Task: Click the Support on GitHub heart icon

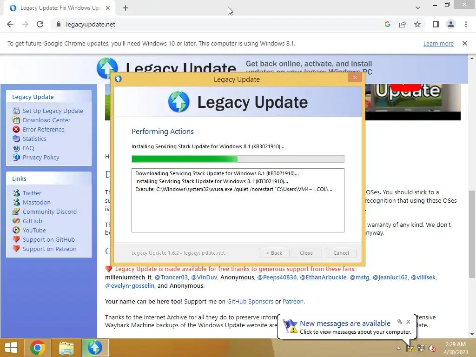Action: (x=16, y=239)
